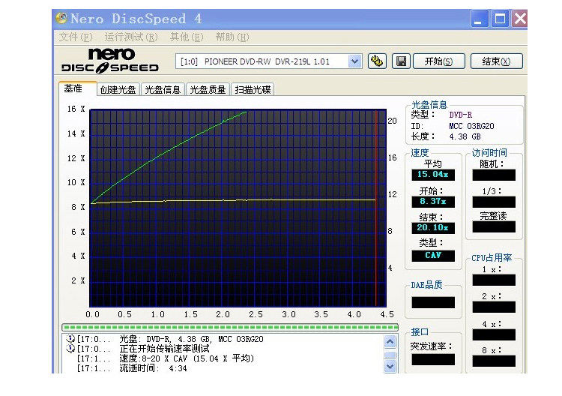Click the log scrollbar thumb

pos(390,355)
